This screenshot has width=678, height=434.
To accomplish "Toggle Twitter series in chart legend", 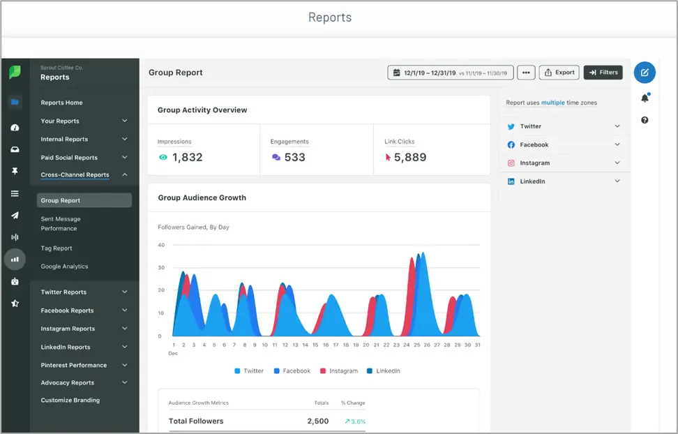I will point(249,371).
